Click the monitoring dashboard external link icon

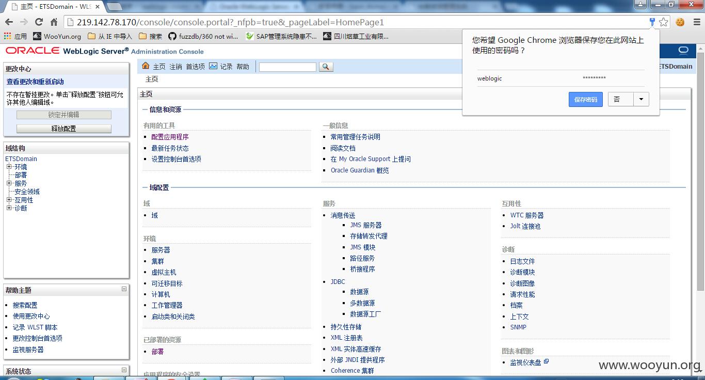click(546, 361)
